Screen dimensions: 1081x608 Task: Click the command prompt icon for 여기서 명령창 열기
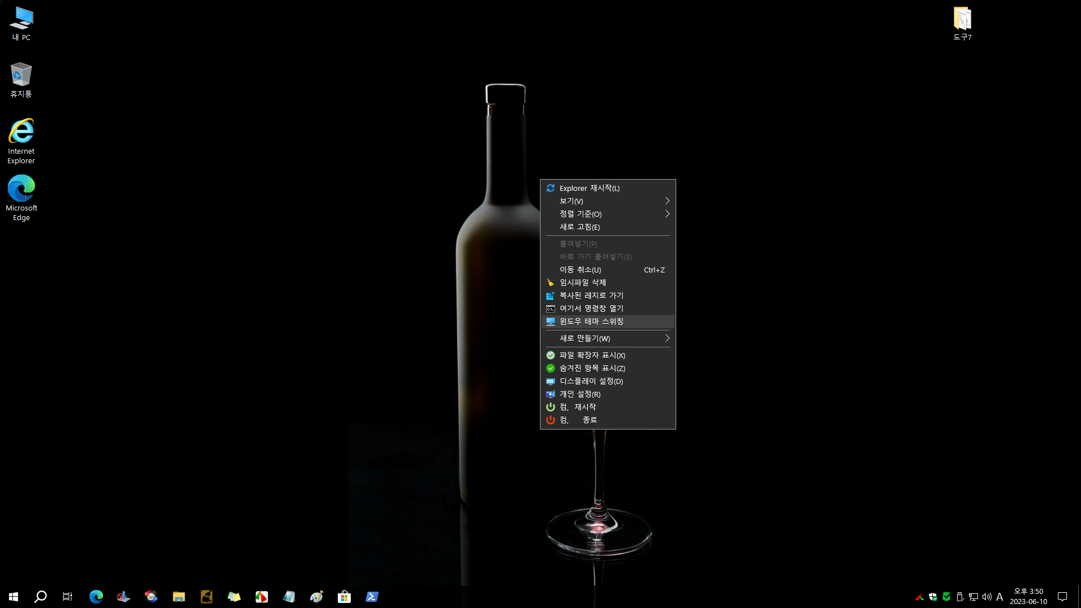pos(551,309)
